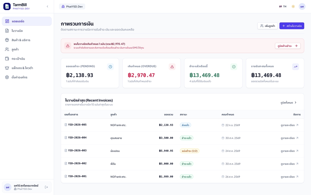
Task: Click the เพิ่มลูกค้า add customer button
Action: point(268,26)
